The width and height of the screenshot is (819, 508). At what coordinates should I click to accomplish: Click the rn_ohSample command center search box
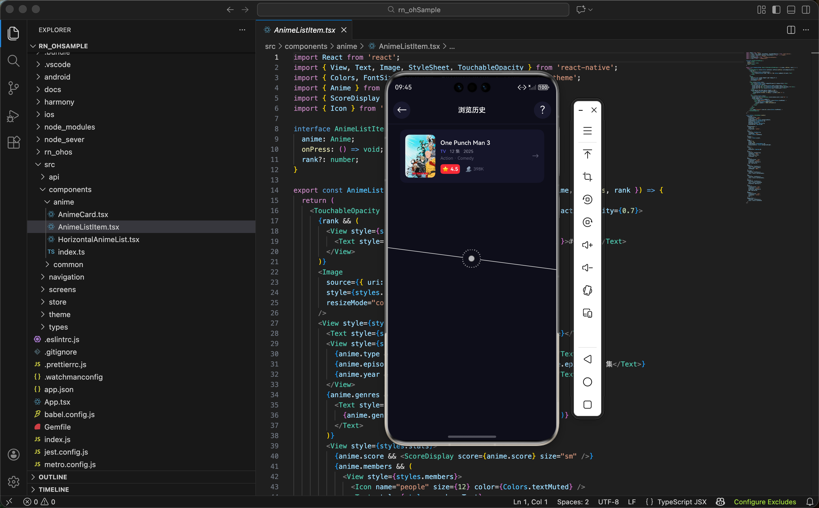[x=413, y=10]
